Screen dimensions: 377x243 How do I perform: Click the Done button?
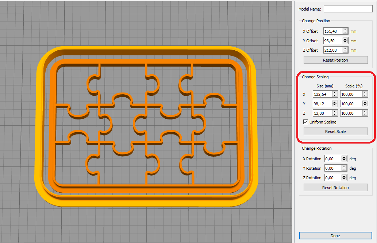[x=335, y=236]
